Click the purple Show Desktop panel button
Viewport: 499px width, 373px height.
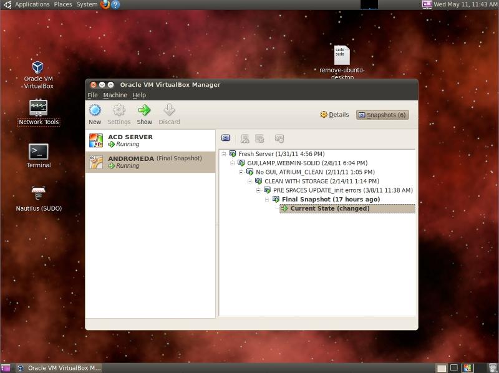coord(6,368)
